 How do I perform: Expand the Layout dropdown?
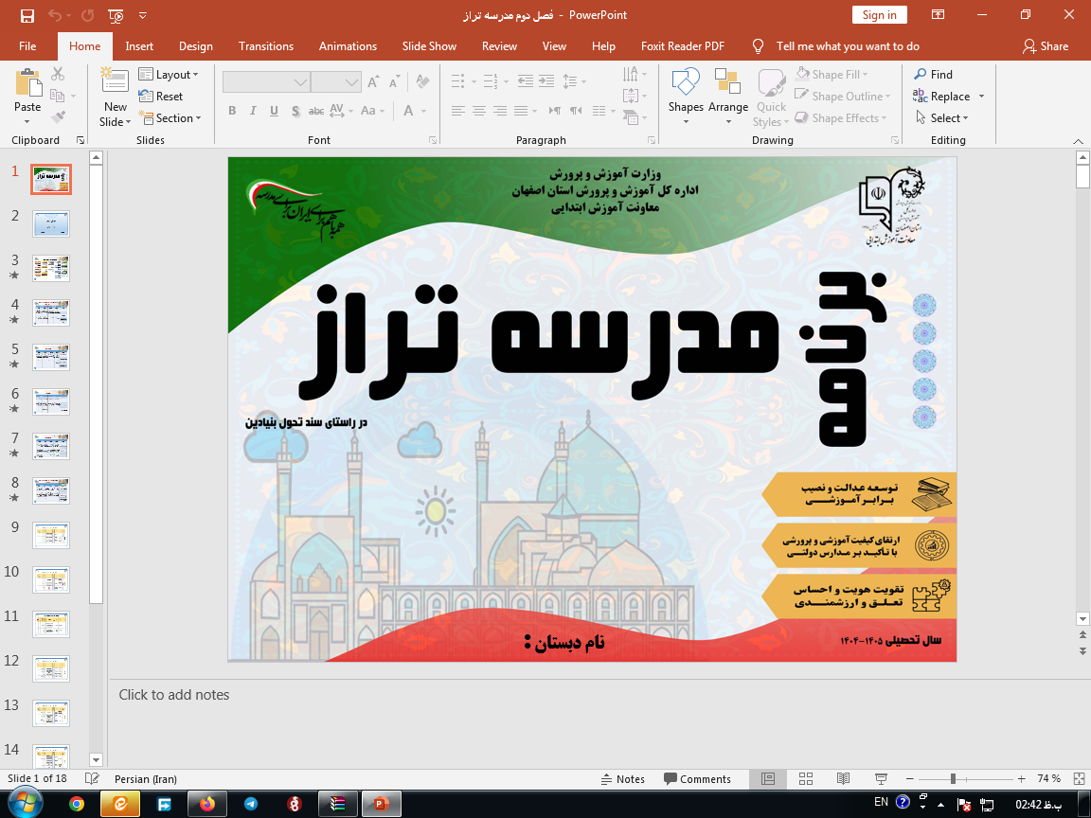[x=169, y=74]
